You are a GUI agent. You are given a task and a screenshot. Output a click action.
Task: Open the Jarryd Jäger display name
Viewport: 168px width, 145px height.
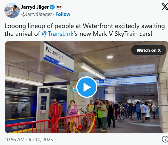[x=35, y=7]
